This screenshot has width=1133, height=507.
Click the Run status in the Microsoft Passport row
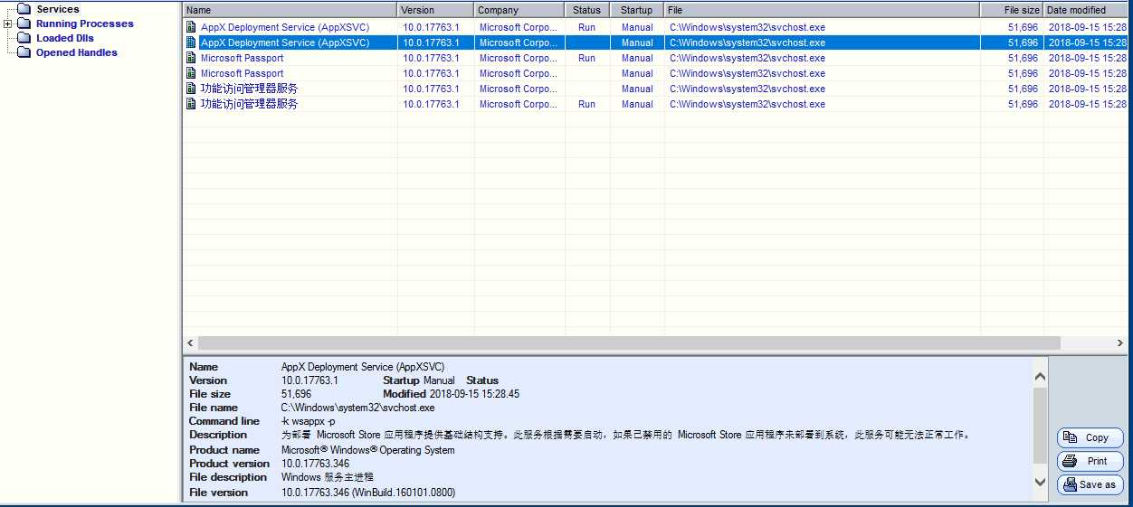point(586,58)
